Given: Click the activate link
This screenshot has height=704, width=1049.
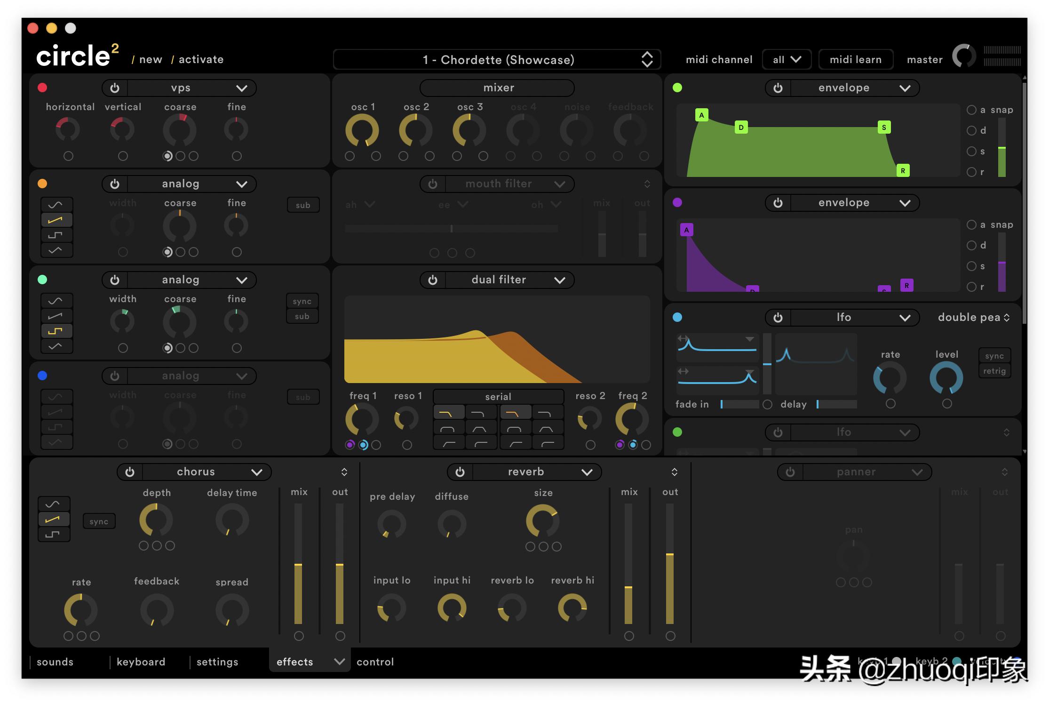Looking at the screenshot, I should pos(201,60).
